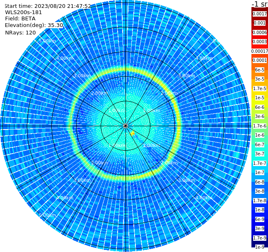Click the NRays: 120 label
The image size is (268, 252).
coord(20,32)
